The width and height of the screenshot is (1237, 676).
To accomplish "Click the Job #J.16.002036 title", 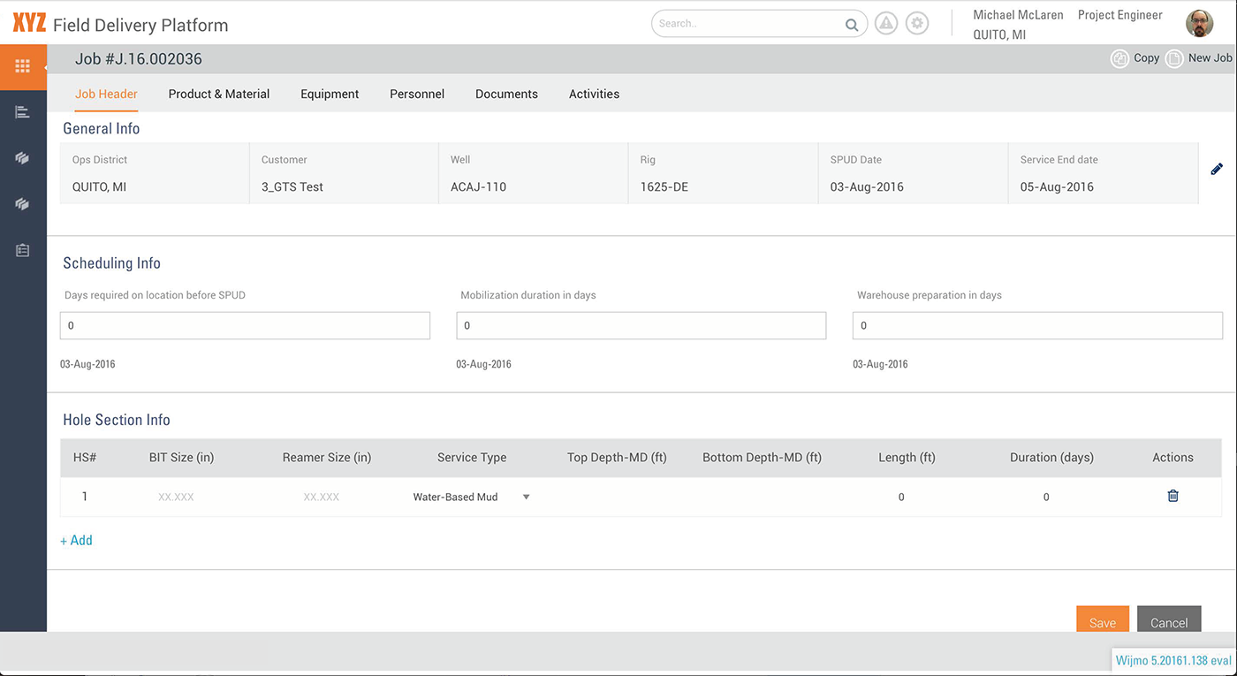I will tap(139, 59).
